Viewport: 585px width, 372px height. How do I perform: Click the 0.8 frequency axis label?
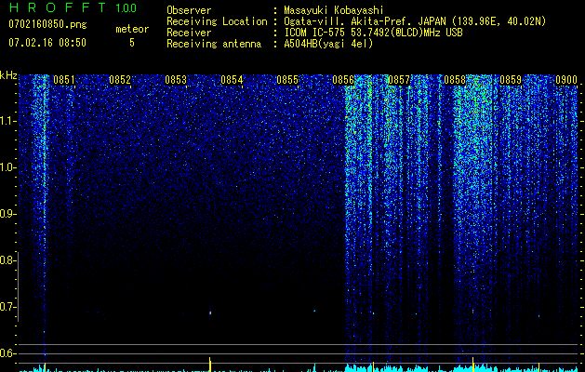coord(7,260)
